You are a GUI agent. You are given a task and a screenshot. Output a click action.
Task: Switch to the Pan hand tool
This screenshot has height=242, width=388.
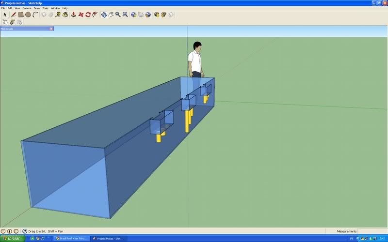[x=111, y=15]
